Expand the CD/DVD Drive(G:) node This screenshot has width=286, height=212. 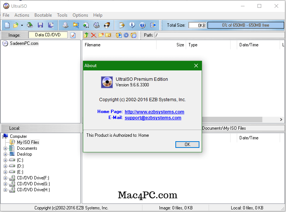[x=5, y=184]
